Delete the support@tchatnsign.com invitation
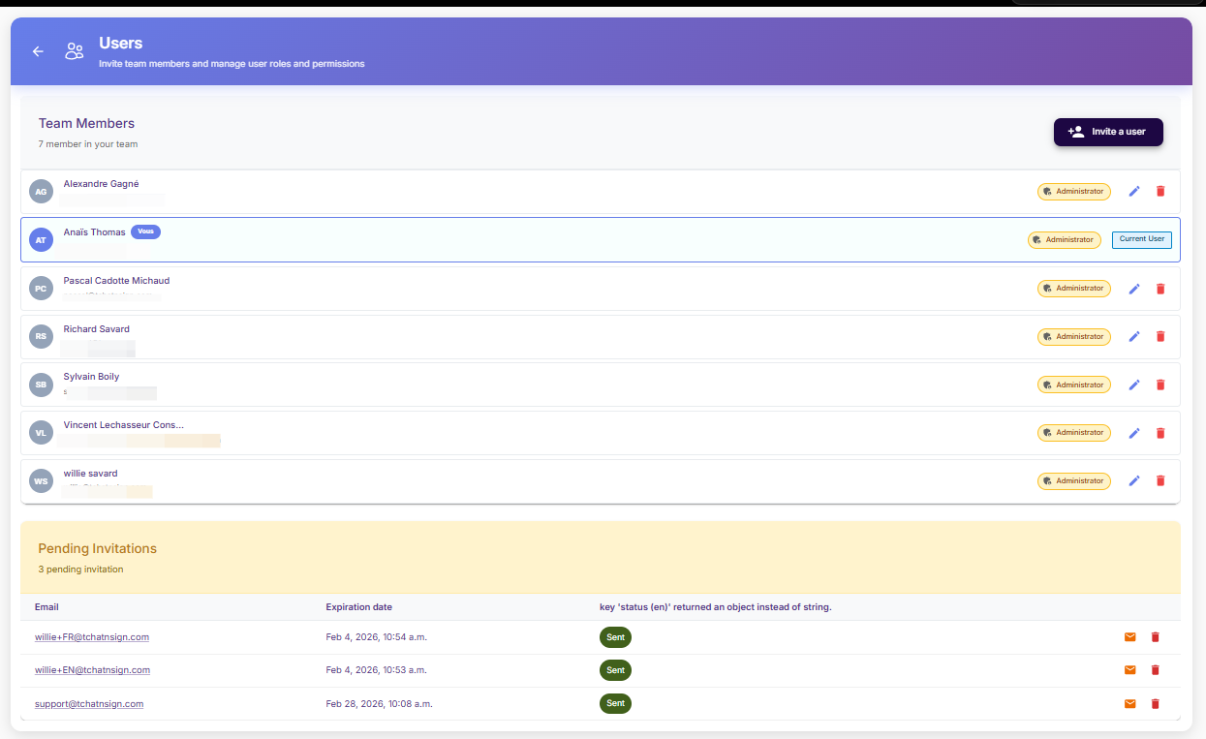The height and width of the screenshot is (739, 1206). (1155, 704)
